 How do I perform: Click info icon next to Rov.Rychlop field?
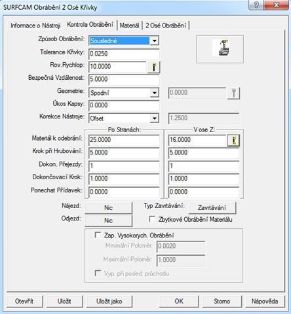(x=154, y=67)
